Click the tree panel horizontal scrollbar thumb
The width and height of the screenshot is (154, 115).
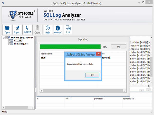[x=16, y=108]
